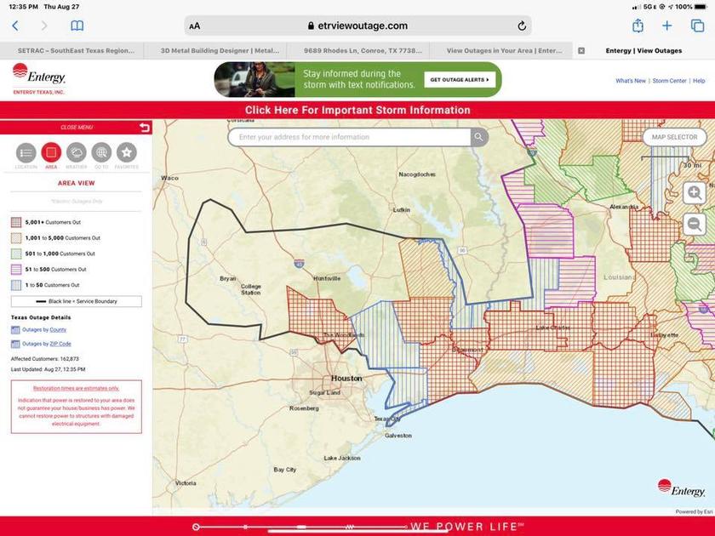
Task: Switch to the 9689 Rhodes Ln tab
Action: click(363, 50)
